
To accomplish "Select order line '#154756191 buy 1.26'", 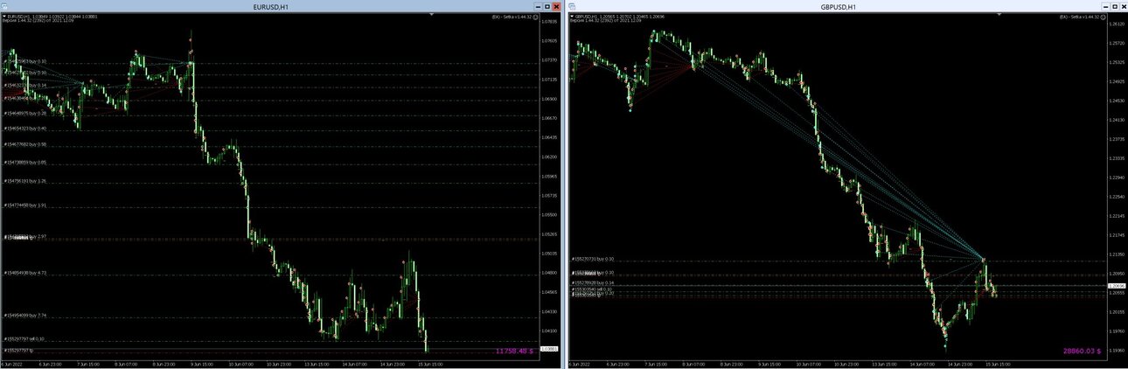I will tap(25, 181).
